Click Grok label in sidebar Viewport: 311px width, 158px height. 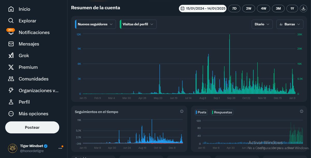pos(24,56)
